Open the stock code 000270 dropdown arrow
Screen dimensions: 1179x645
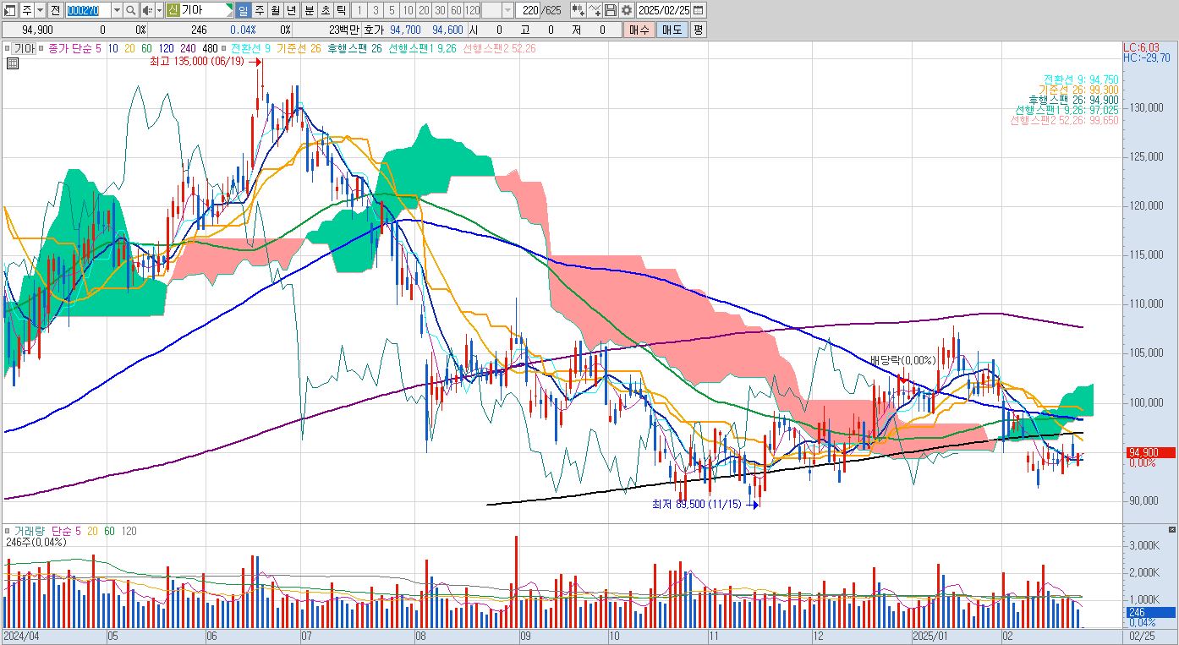coord(117,10)
